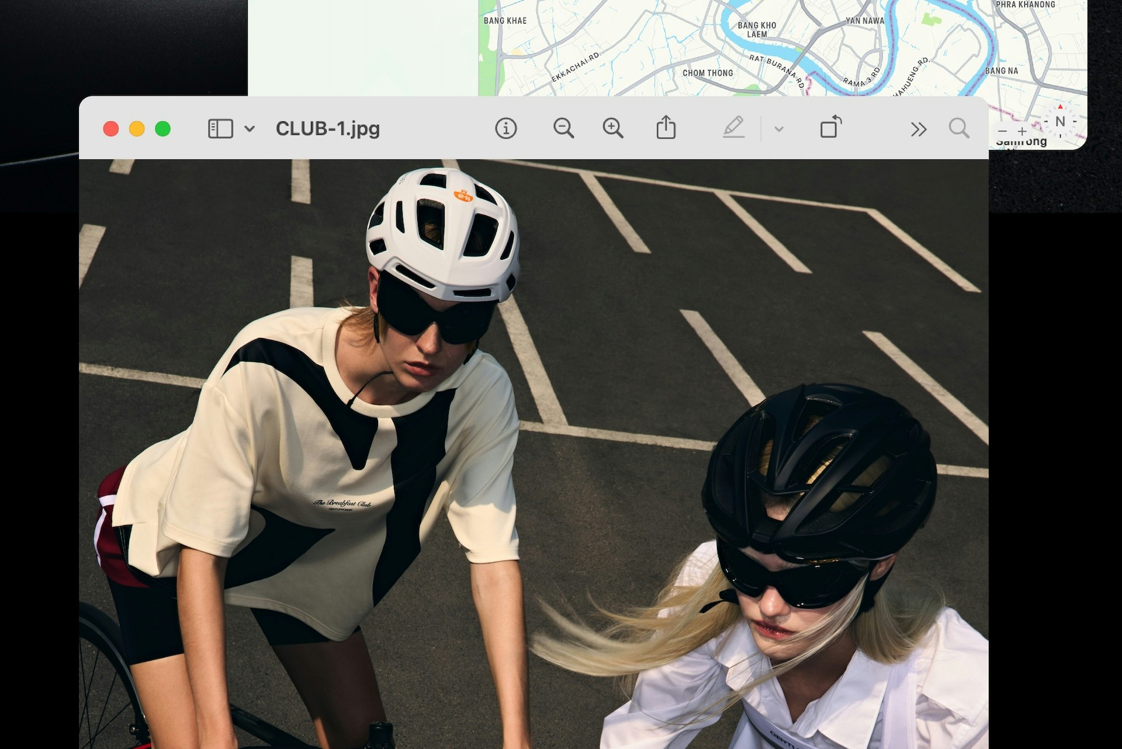Toggle the Preview sidebar view icon
The height and width of the screenshot is (749, 1122).
(220, 128)
